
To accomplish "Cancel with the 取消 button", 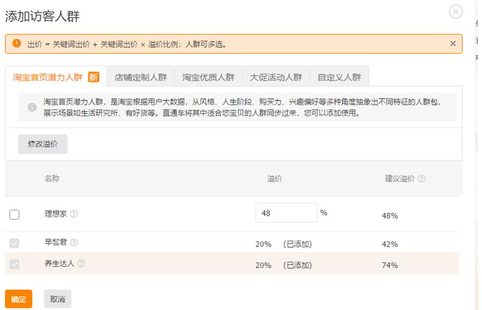I will click(58, 299).
